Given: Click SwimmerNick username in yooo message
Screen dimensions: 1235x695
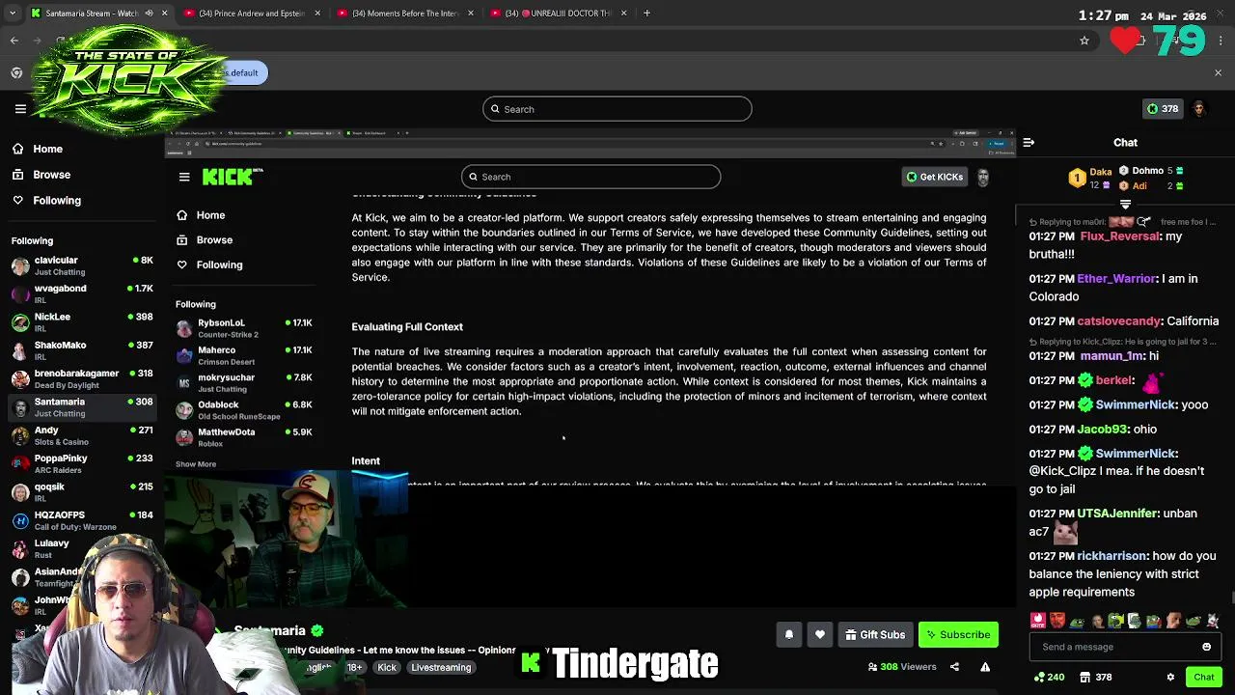Looking at the screenshot, I should pyautogui.click(x=1136, y=404).
